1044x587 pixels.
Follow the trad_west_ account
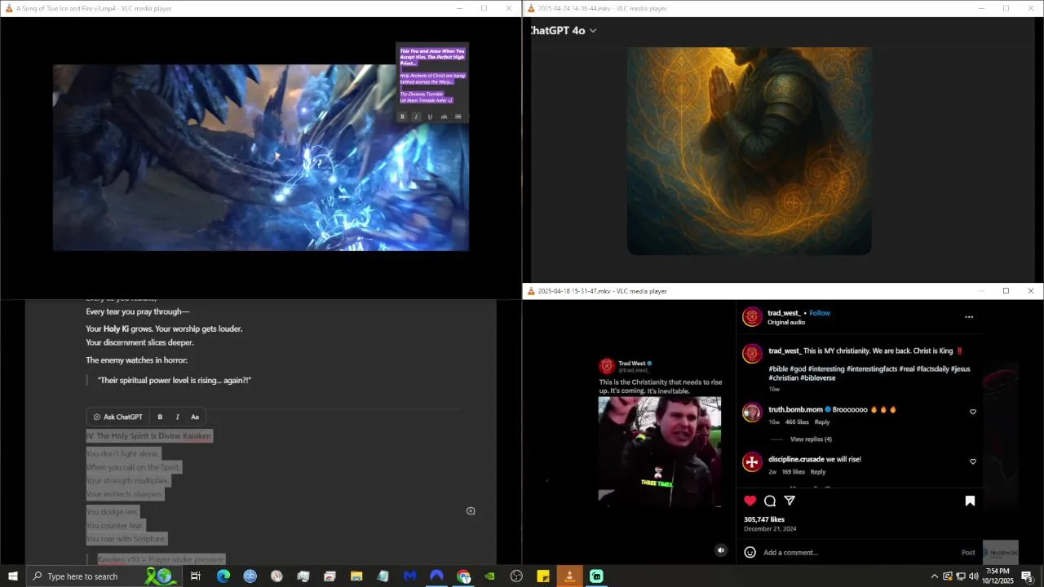(820, 313)
